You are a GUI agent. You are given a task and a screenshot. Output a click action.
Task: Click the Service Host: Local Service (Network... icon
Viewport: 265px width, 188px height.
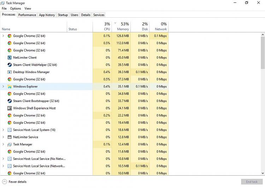point(10,166)
